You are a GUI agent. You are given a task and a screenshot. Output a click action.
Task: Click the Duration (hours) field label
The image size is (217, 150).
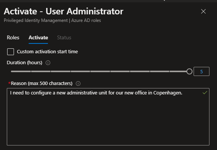(x=25, y=63)
